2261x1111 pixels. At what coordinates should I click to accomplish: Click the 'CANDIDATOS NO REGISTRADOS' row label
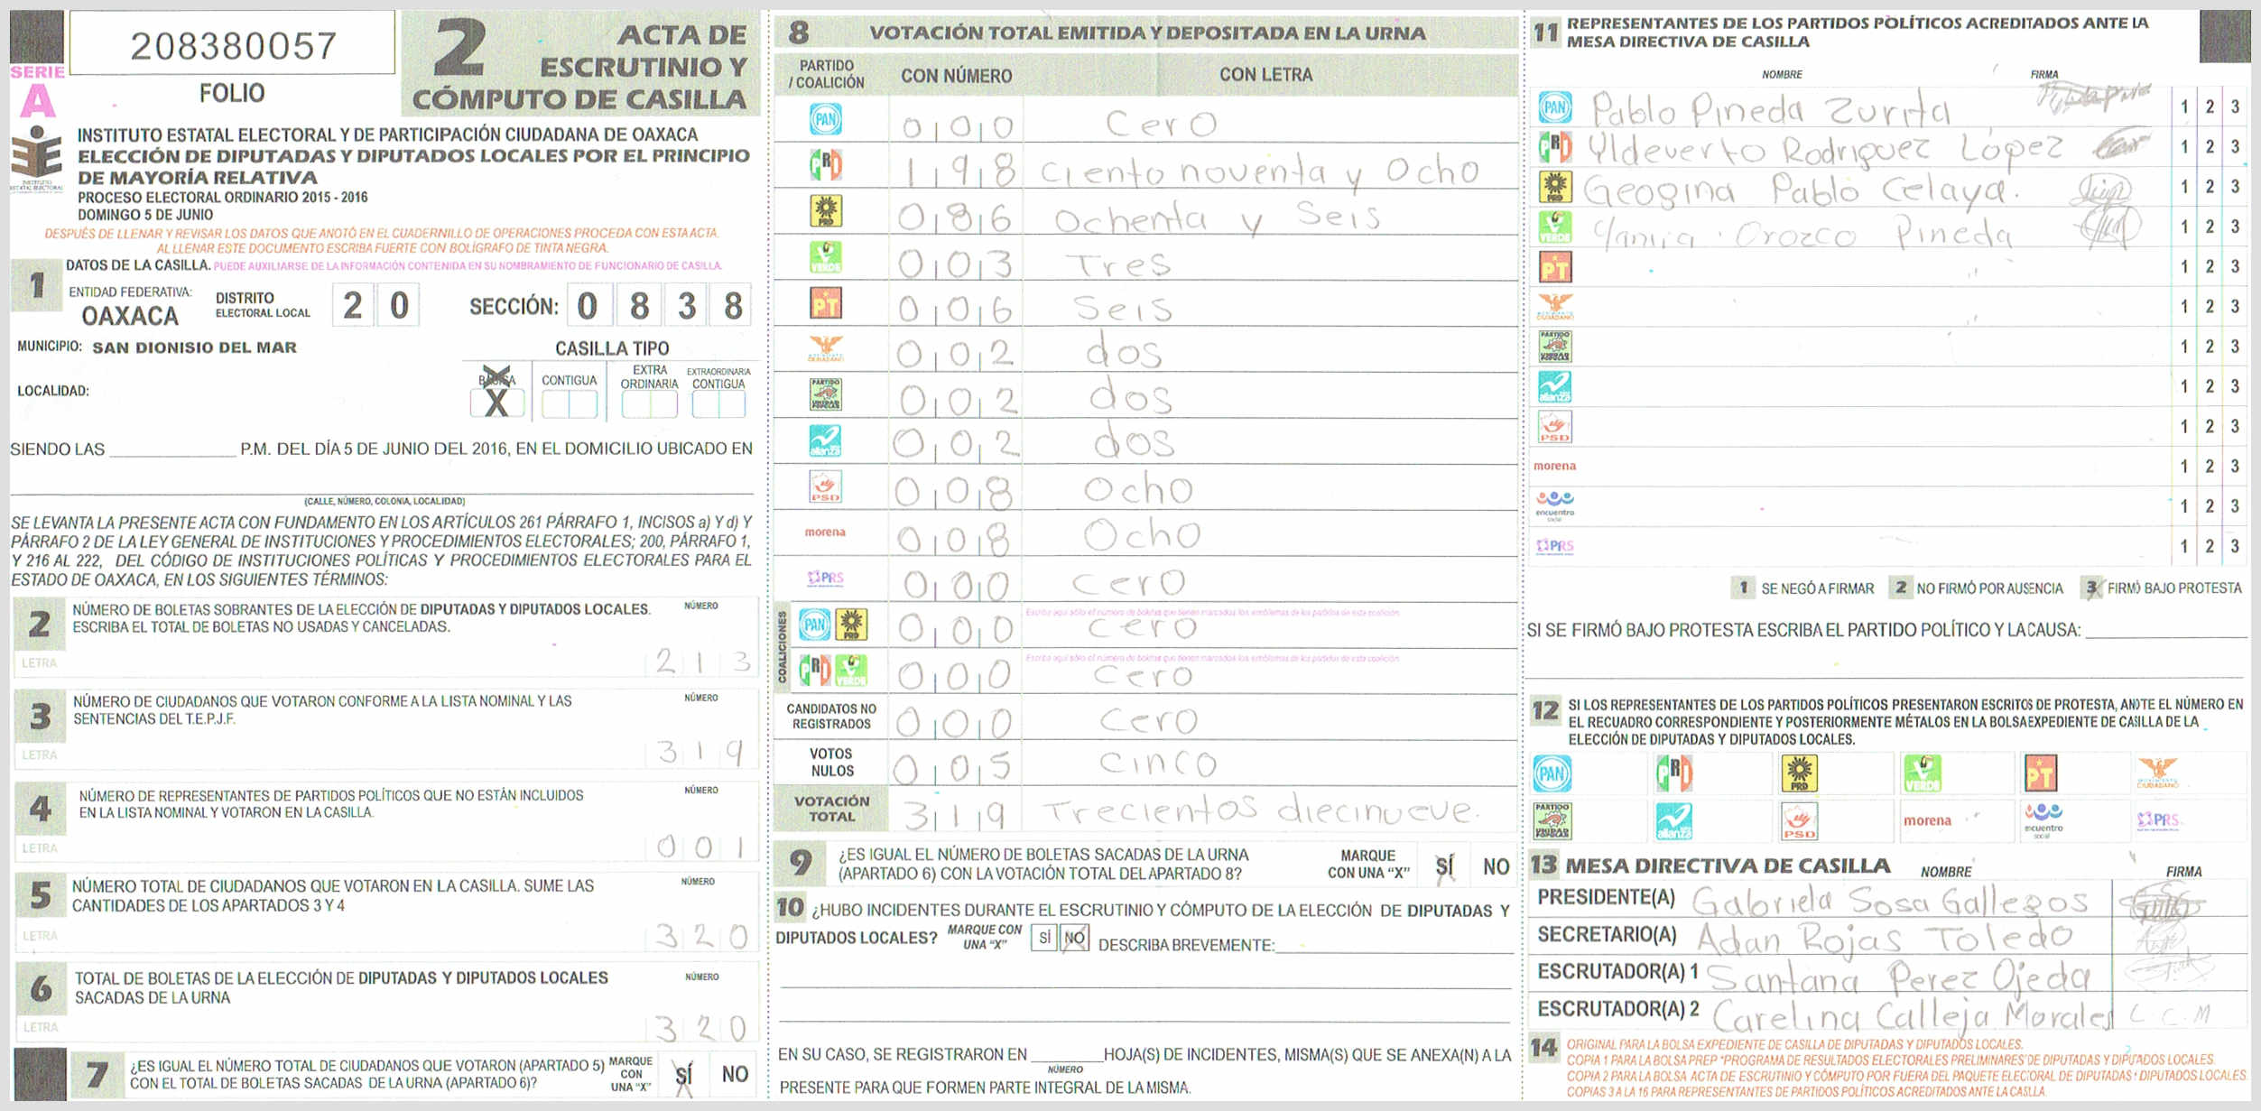point(831,717)
